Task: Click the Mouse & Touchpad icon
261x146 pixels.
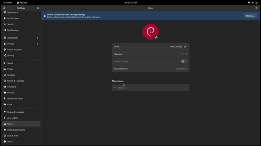Action: click(4, 81)
